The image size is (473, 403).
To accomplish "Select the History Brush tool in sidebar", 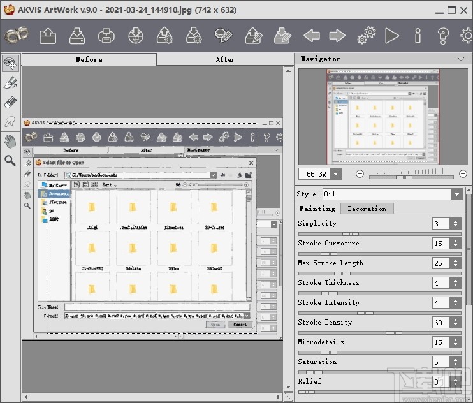I will tap(10, 122).
